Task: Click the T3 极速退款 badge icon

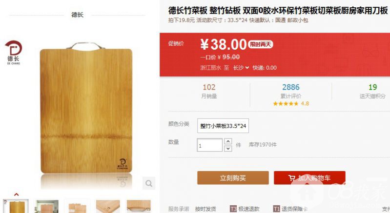Action: [x=233, y=209]
